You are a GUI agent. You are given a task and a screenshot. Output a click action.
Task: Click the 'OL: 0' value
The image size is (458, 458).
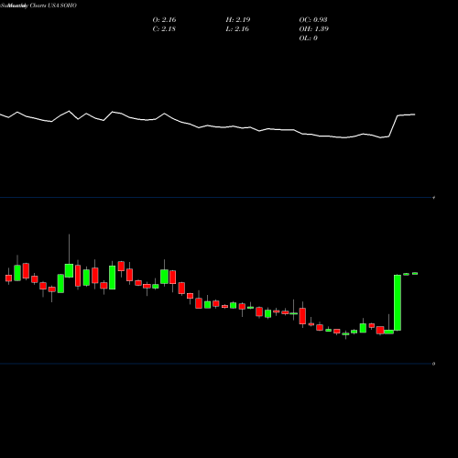(x=308, y=38)
